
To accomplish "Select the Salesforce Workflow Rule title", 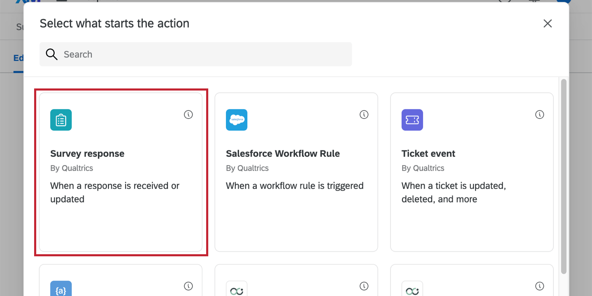I will (x=283, y=154).
